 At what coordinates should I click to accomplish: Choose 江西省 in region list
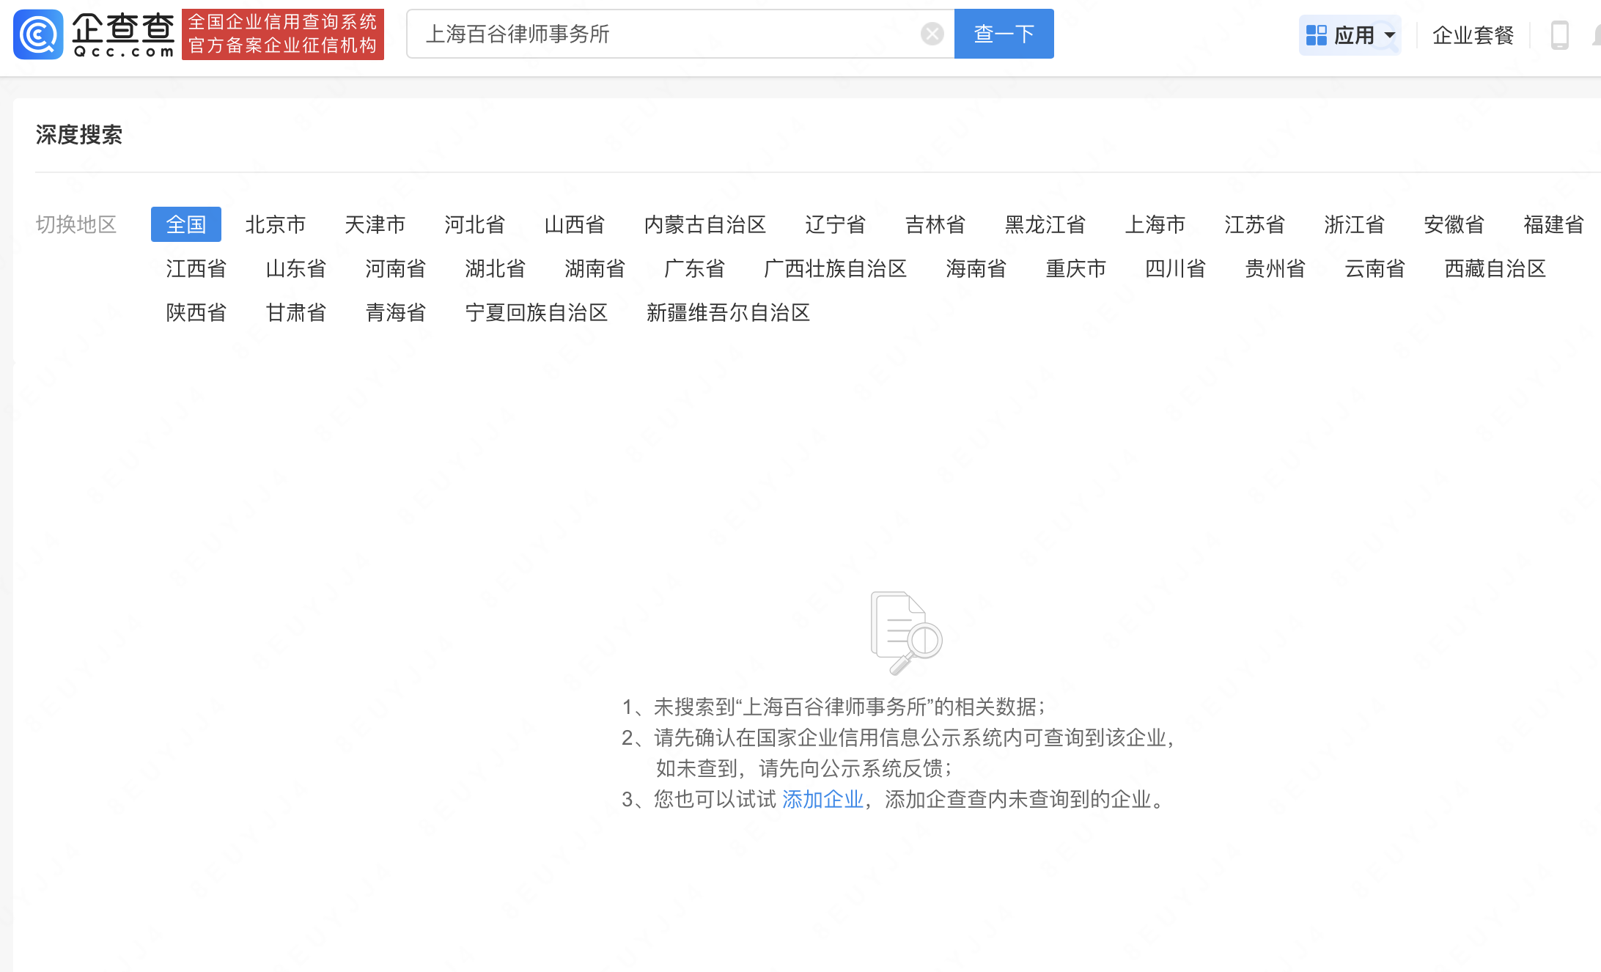coord(196,268)
